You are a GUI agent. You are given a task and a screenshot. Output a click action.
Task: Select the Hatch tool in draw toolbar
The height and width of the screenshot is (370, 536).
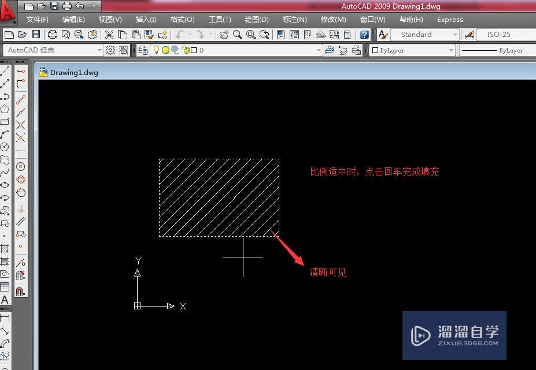(5, 248)
